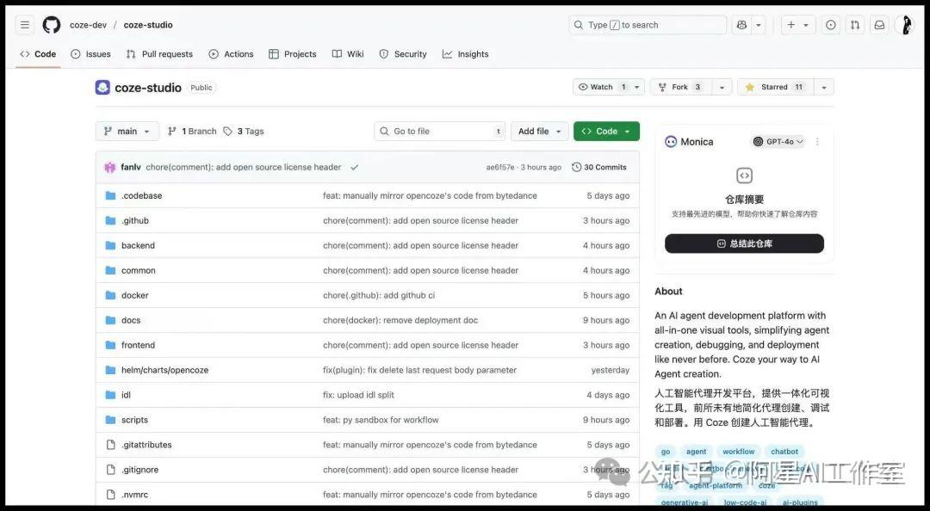930x511 pixels.
Task: Click the plus Create new icon
Action: [x=791, y=25]
